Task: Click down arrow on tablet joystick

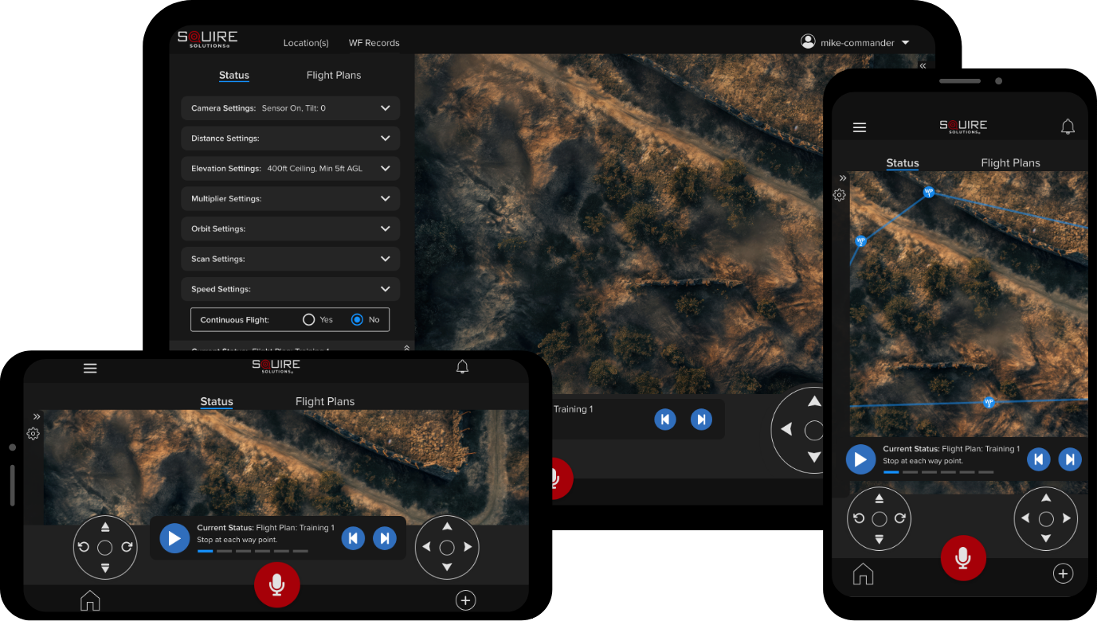Action: [814, 457]
